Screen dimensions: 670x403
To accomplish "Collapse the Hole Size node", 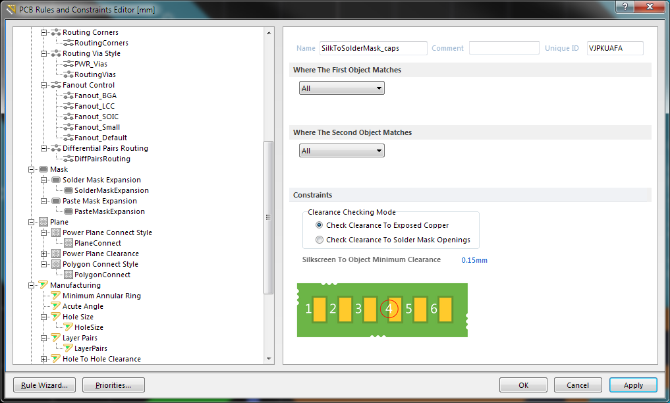I will tap(43, 317).
